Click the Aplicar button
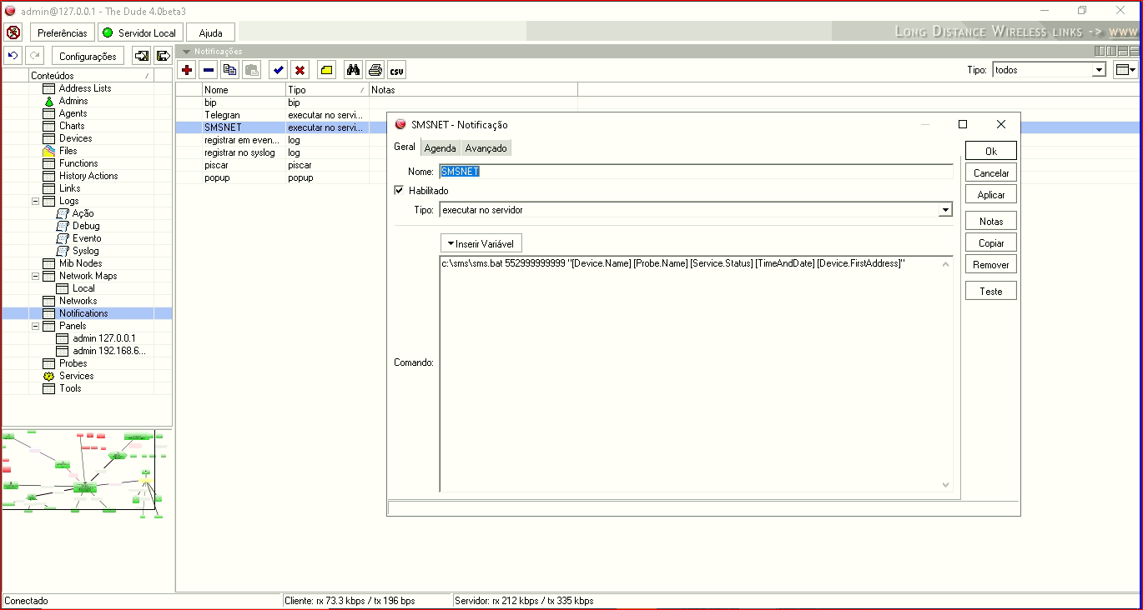1143x610 pixels. pyautogui.click(x=990, y=195)
